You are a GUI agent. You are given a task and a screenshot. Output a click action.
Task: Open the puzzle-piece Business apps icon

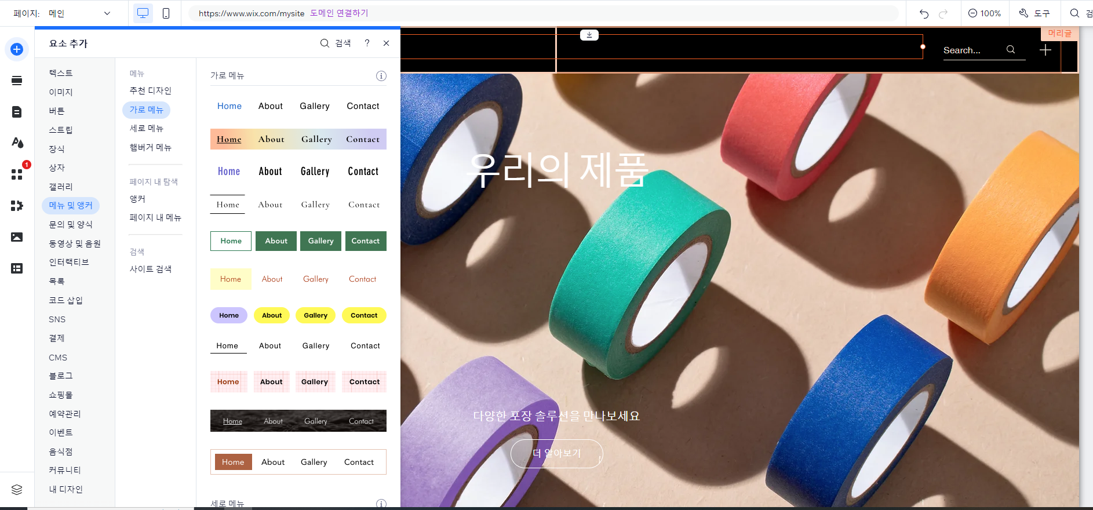(x=17, y=205)
